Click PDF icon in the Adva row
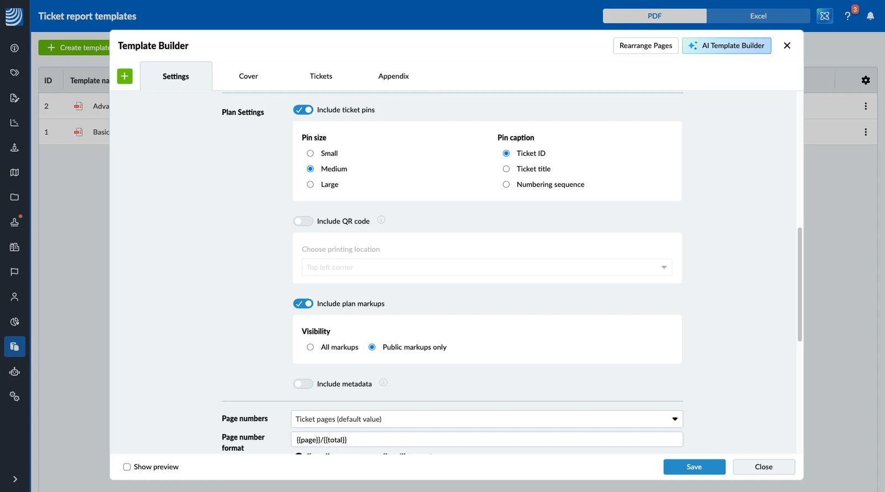Viewport: 885px width, 492px height. pos(79,106)
